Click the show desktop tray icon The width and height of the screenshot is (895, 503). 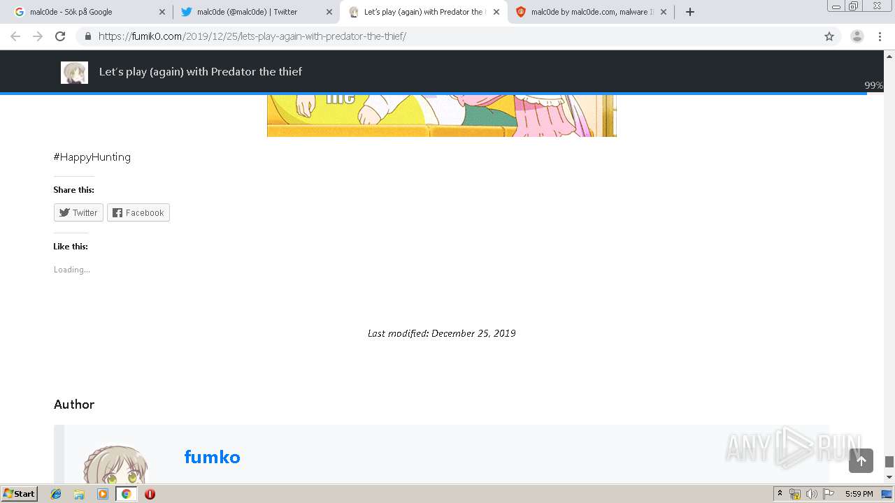pos(887,494)
